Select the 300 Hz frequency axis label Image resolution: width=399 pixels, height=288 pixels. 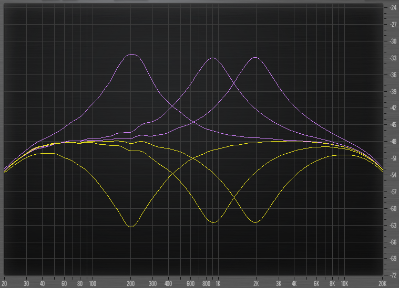pyautogui.click(x=152, y=284)
